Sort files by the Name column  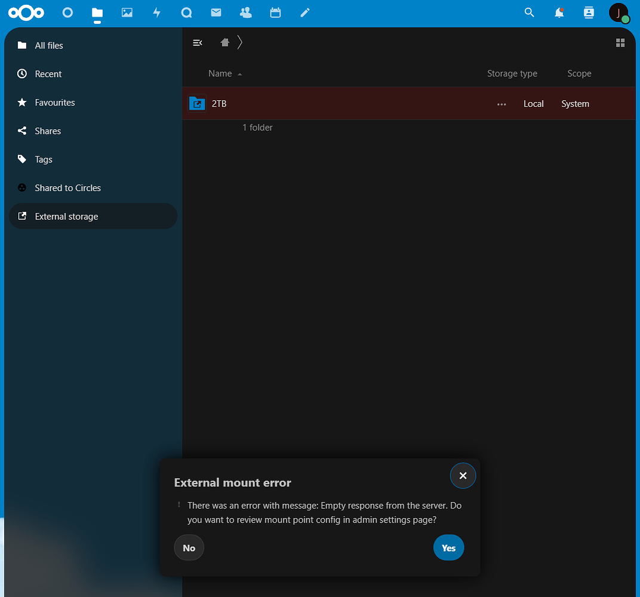pyautogui.click(x=220, y=73)
